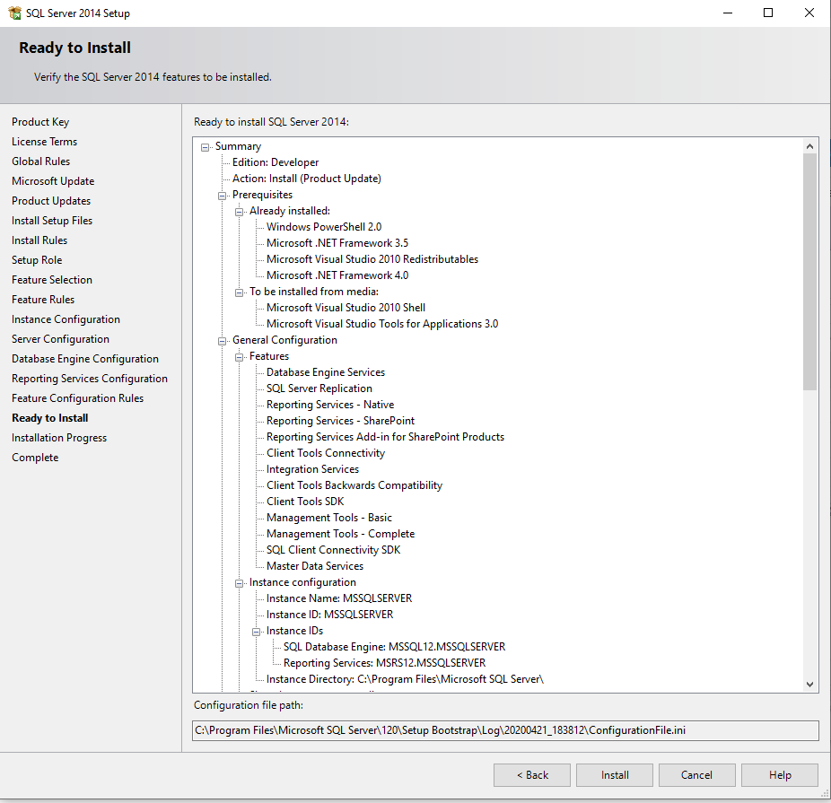Select Instance Name: MSSQLSERVER row
Image resolution: width=831 pixels, height=803 pixels.
pos(339,598)
